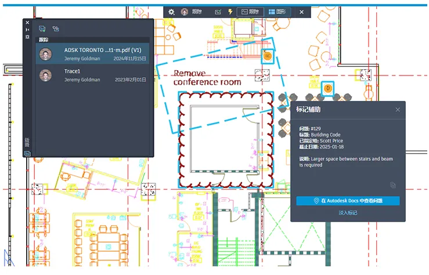Click the issue number #129

tap(315, 128)
